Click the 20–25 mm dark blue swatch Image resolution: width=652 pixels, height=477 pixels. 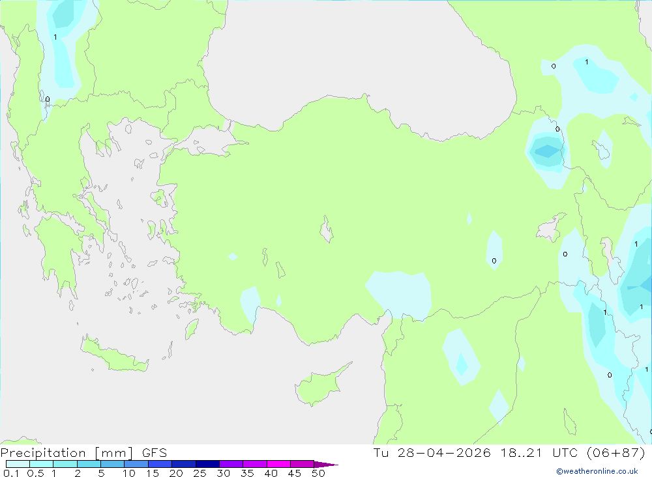[x=184, y=464]
